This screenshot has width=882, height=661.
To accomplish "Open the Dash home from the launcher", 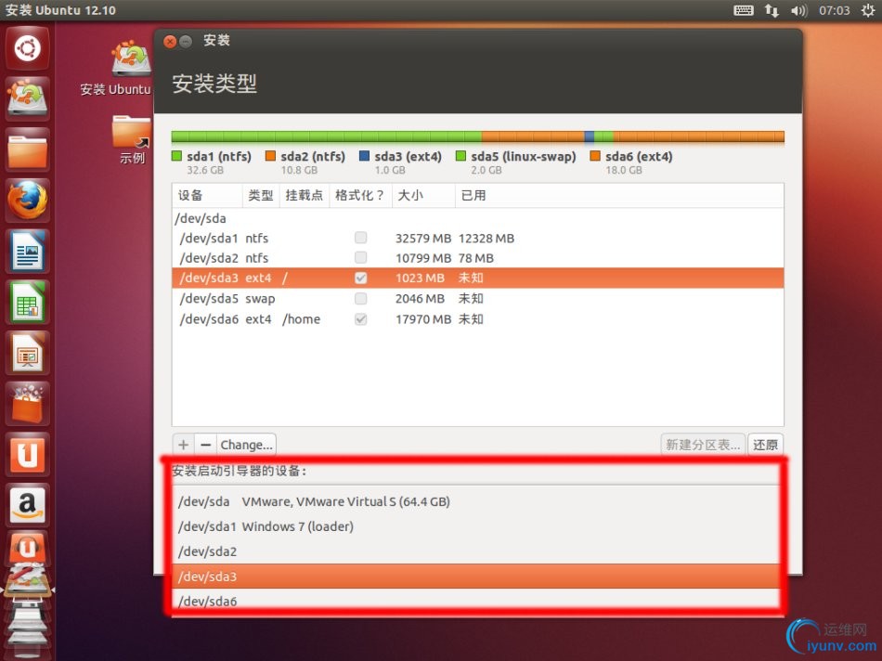I will (x=28, y=48).
